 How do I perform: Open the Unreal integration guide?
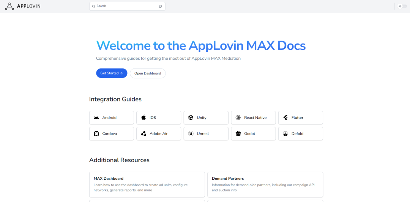pos(206,134)
